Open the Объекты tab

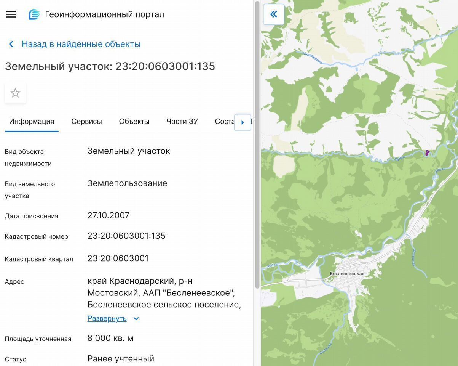[134, 121]
